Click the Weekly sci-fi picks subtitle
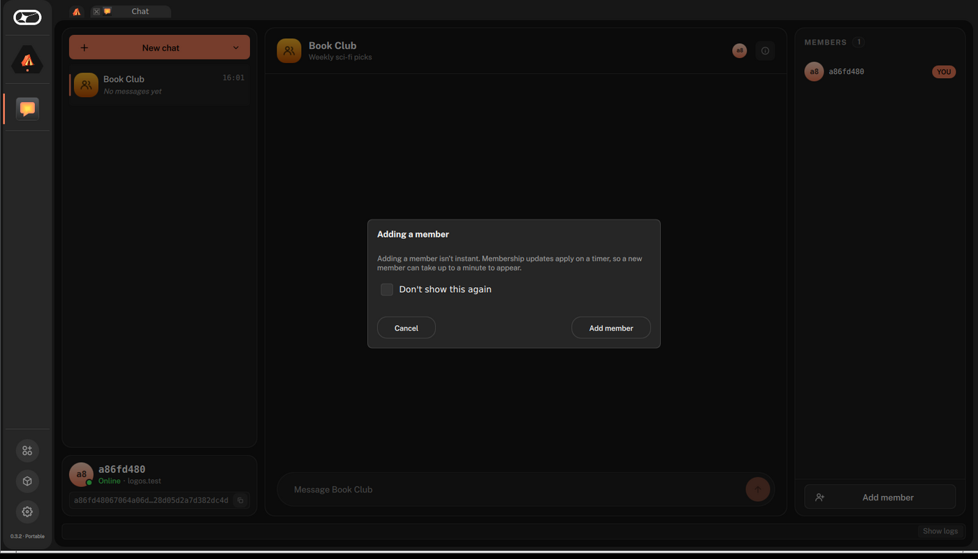 [340, 57]
